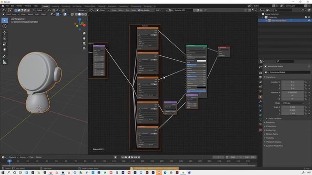Expand the Delta Transform panel

[275, 119]
